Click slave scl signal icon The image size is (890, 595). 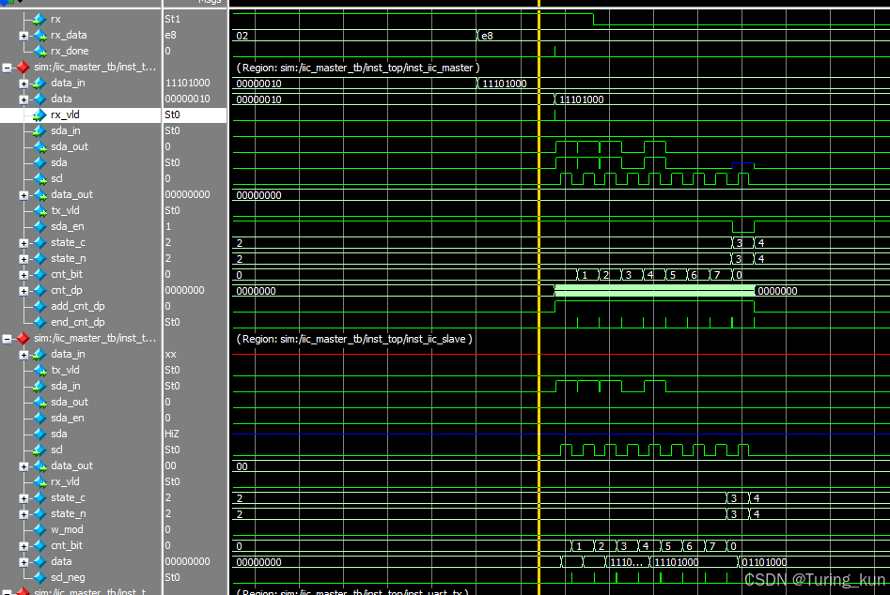coord(39,450)
